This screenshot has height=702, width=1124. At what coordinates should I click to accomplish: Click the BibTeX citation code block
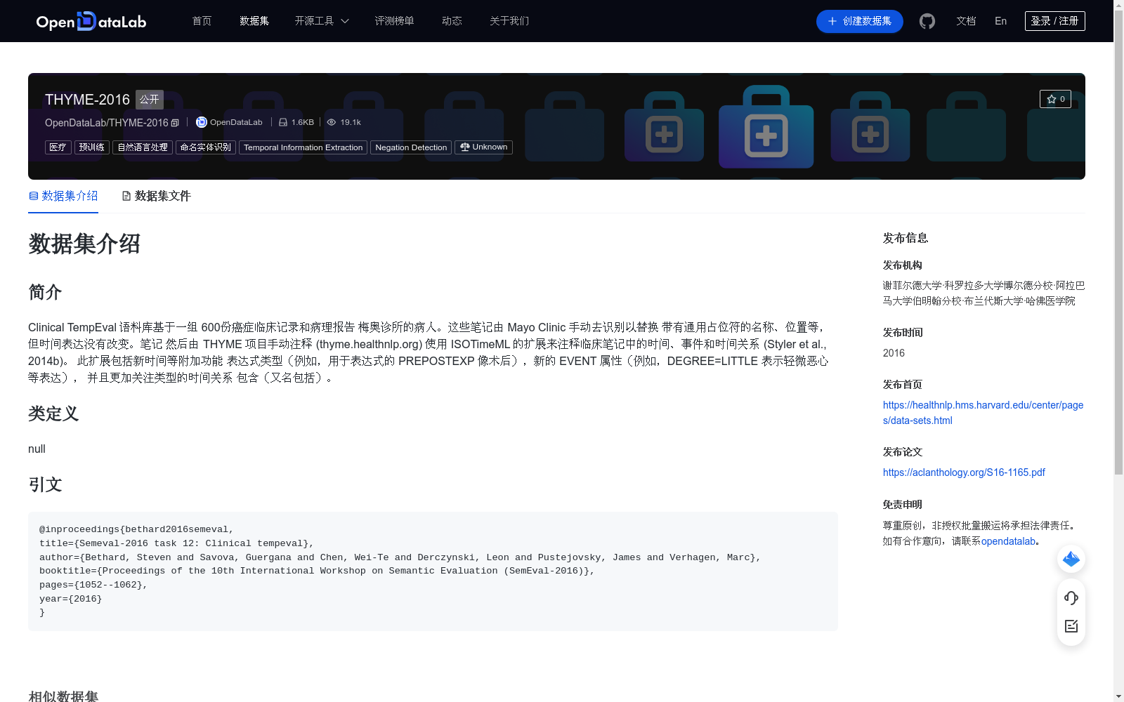click(433, 571)
